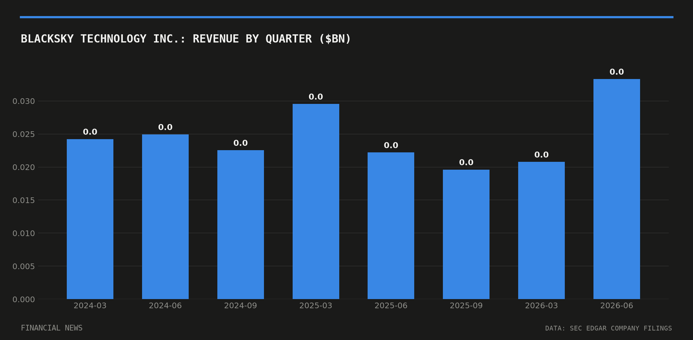
Task: Click the value label above the 2025-06 bar
Action: 391,145
